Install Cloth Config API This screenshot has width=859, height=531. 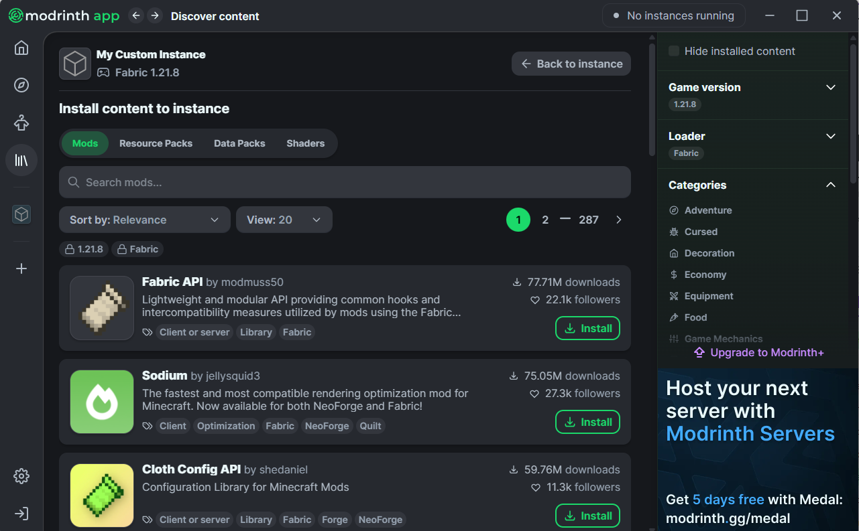pyautogui.click(x=587, y=516)
